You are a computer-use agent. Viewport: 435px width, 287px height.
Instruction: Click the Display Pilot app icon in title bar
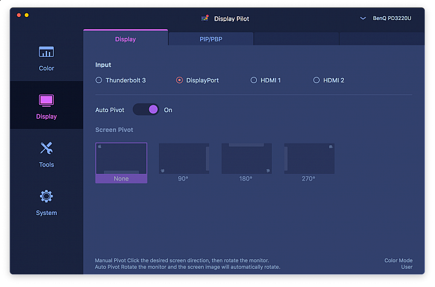pyautogui.click(x=205, y=18)
